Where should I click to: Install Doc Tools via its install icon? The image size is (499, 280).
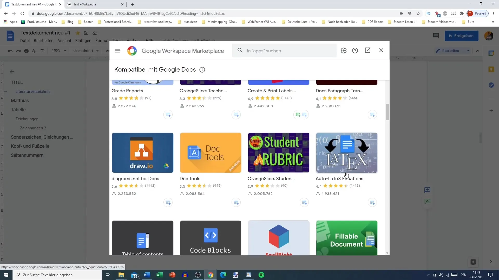click(236, 202)
